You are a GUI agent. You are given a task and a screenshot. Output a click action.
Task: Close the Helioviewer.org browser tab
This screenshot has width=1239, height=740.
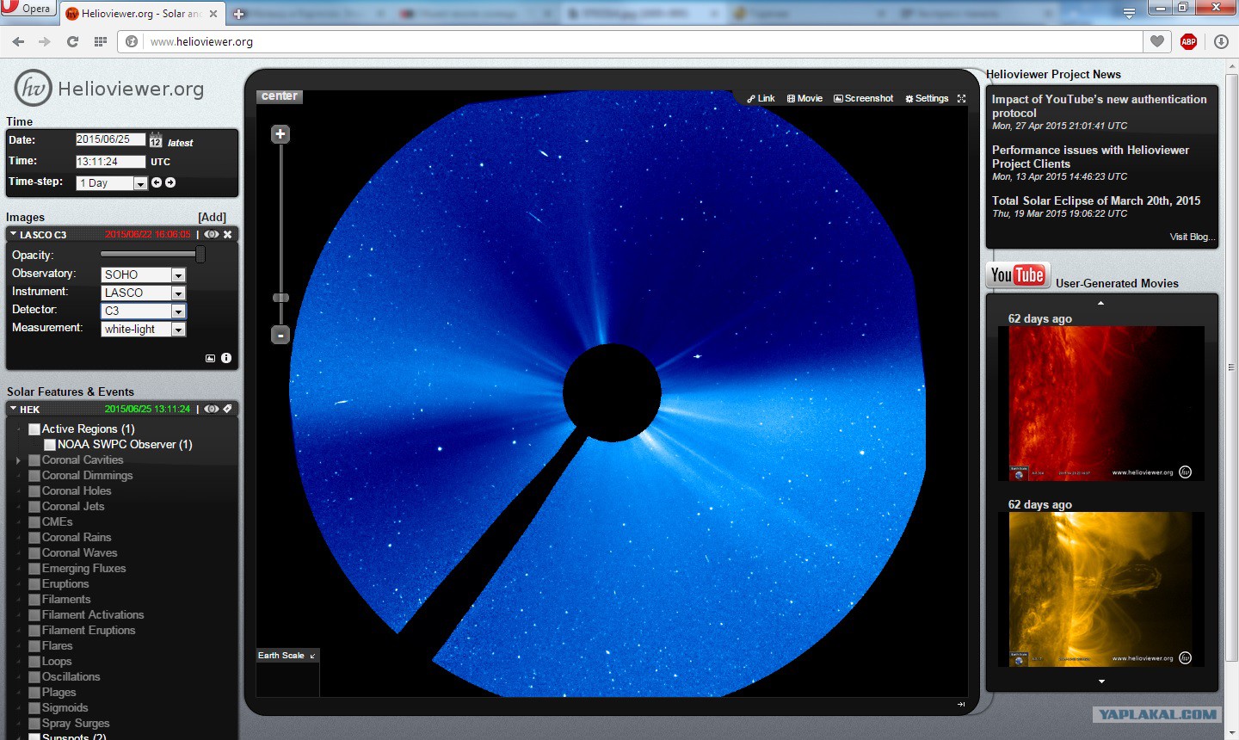click(x=213, y=14)
